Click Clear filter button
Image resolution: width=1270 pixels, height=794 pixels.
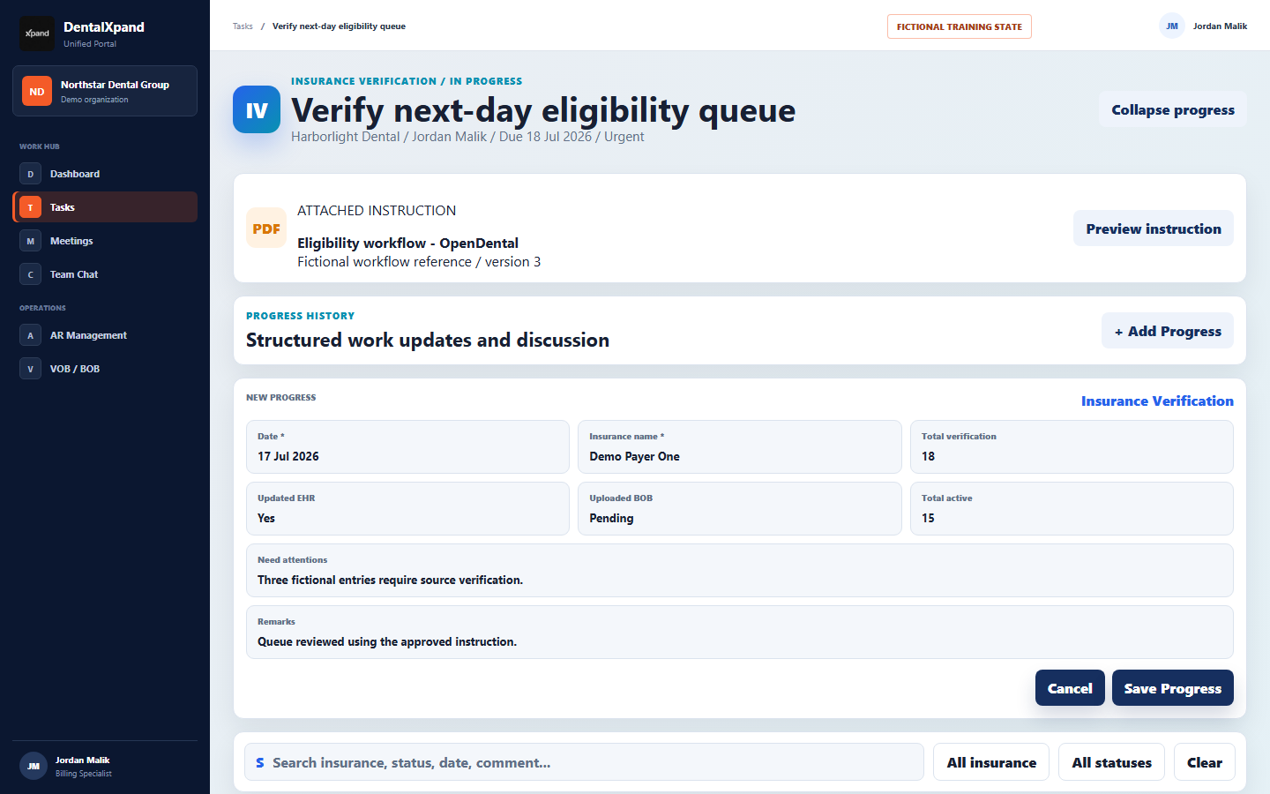1204,762
